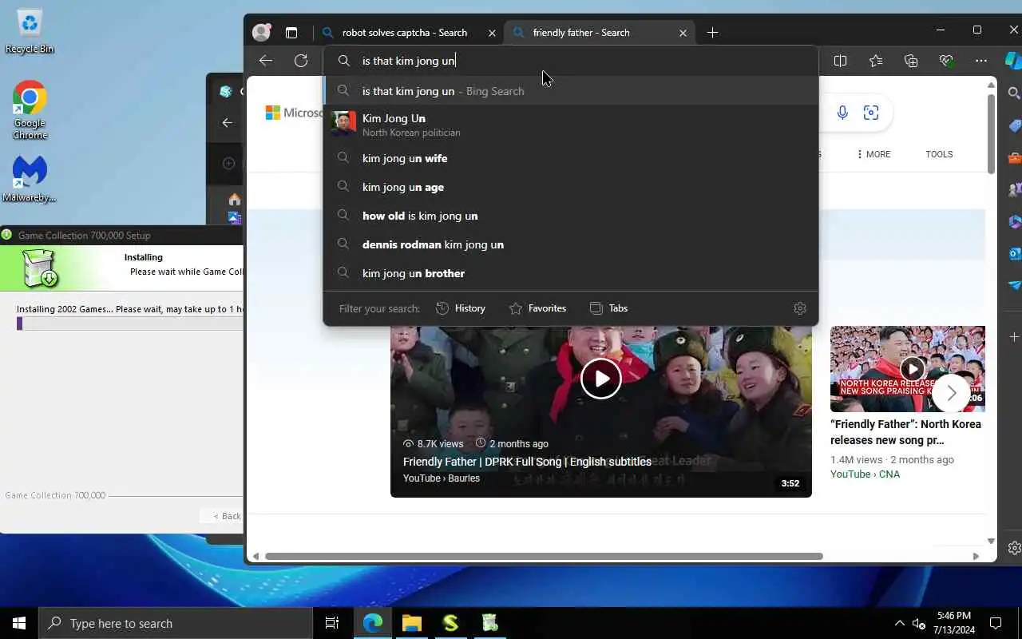Show hidden system tray icons chevron
Image resolution: width=1022 pixels, height=639 pixels.
[x=899, y=623]
